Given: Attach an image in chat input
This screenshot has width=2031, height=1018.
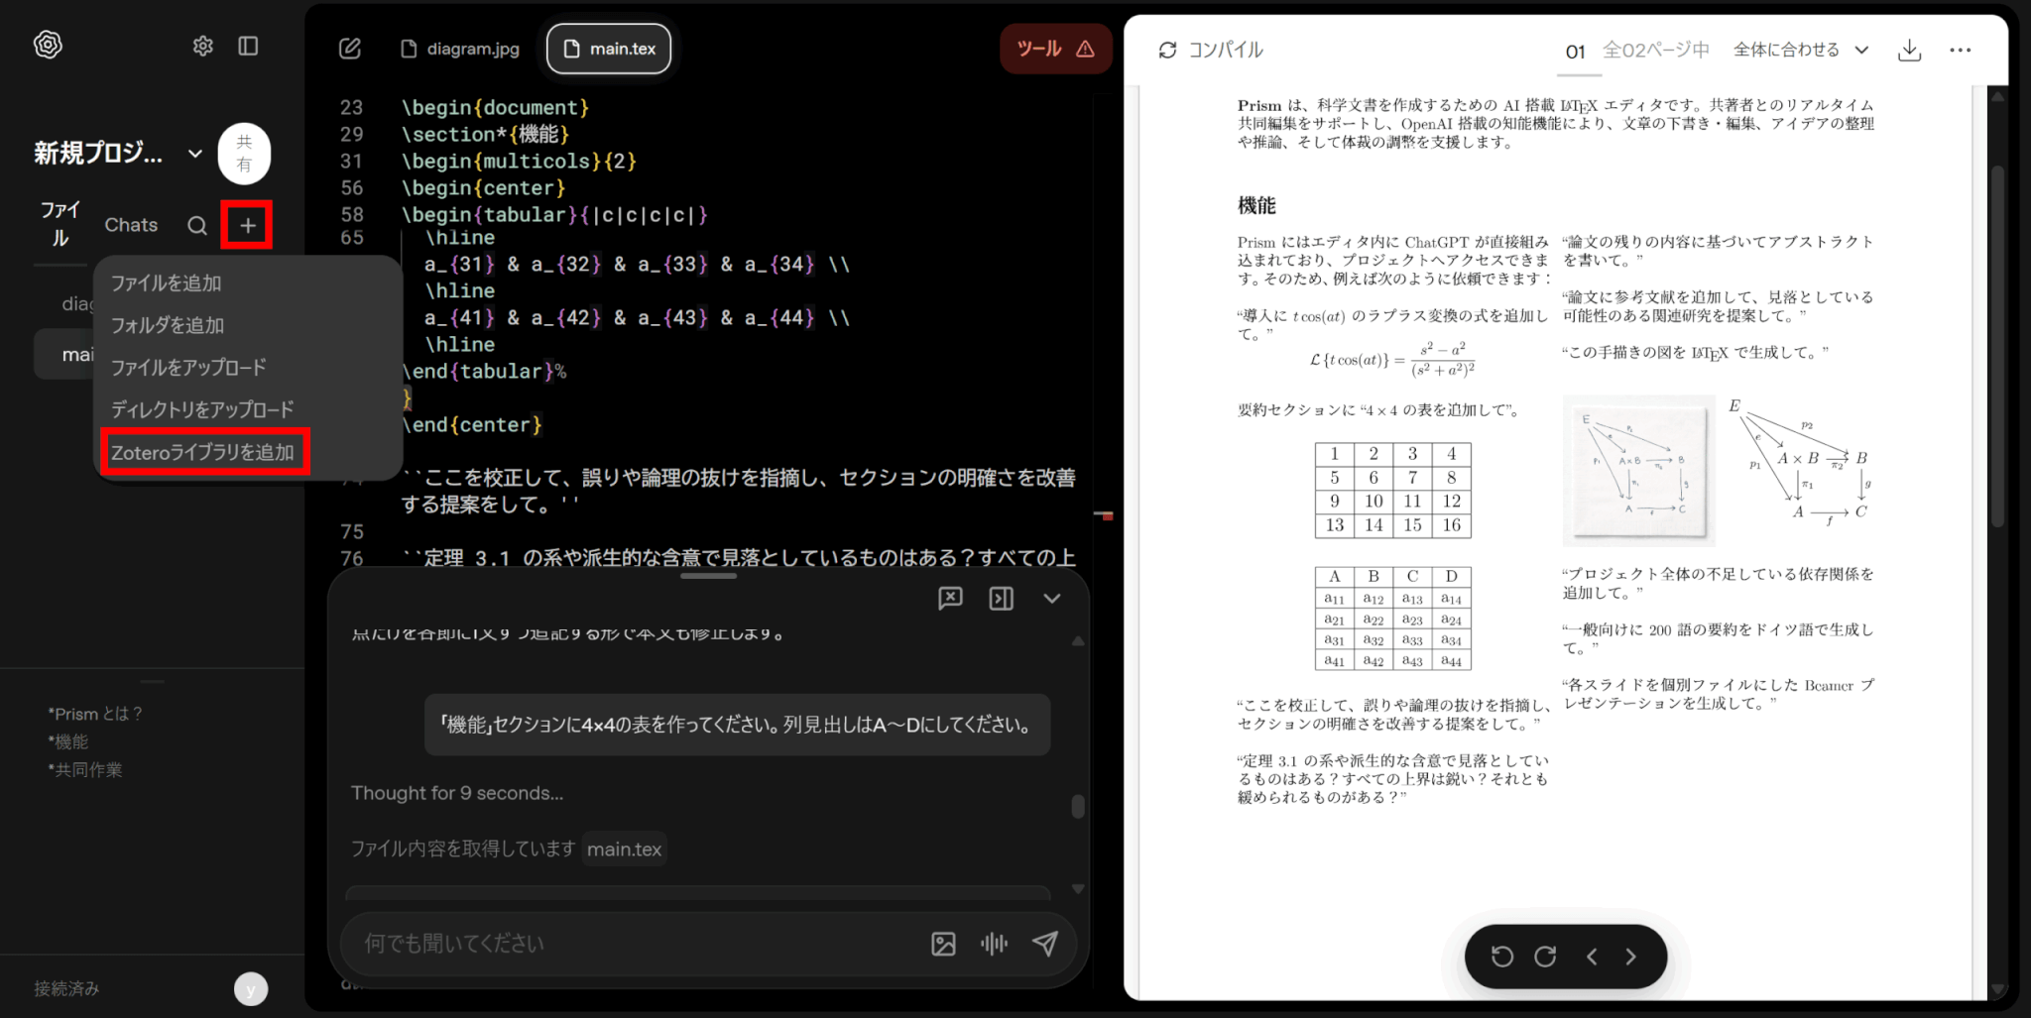Looking at the screenshot, I should coord(943,944).
